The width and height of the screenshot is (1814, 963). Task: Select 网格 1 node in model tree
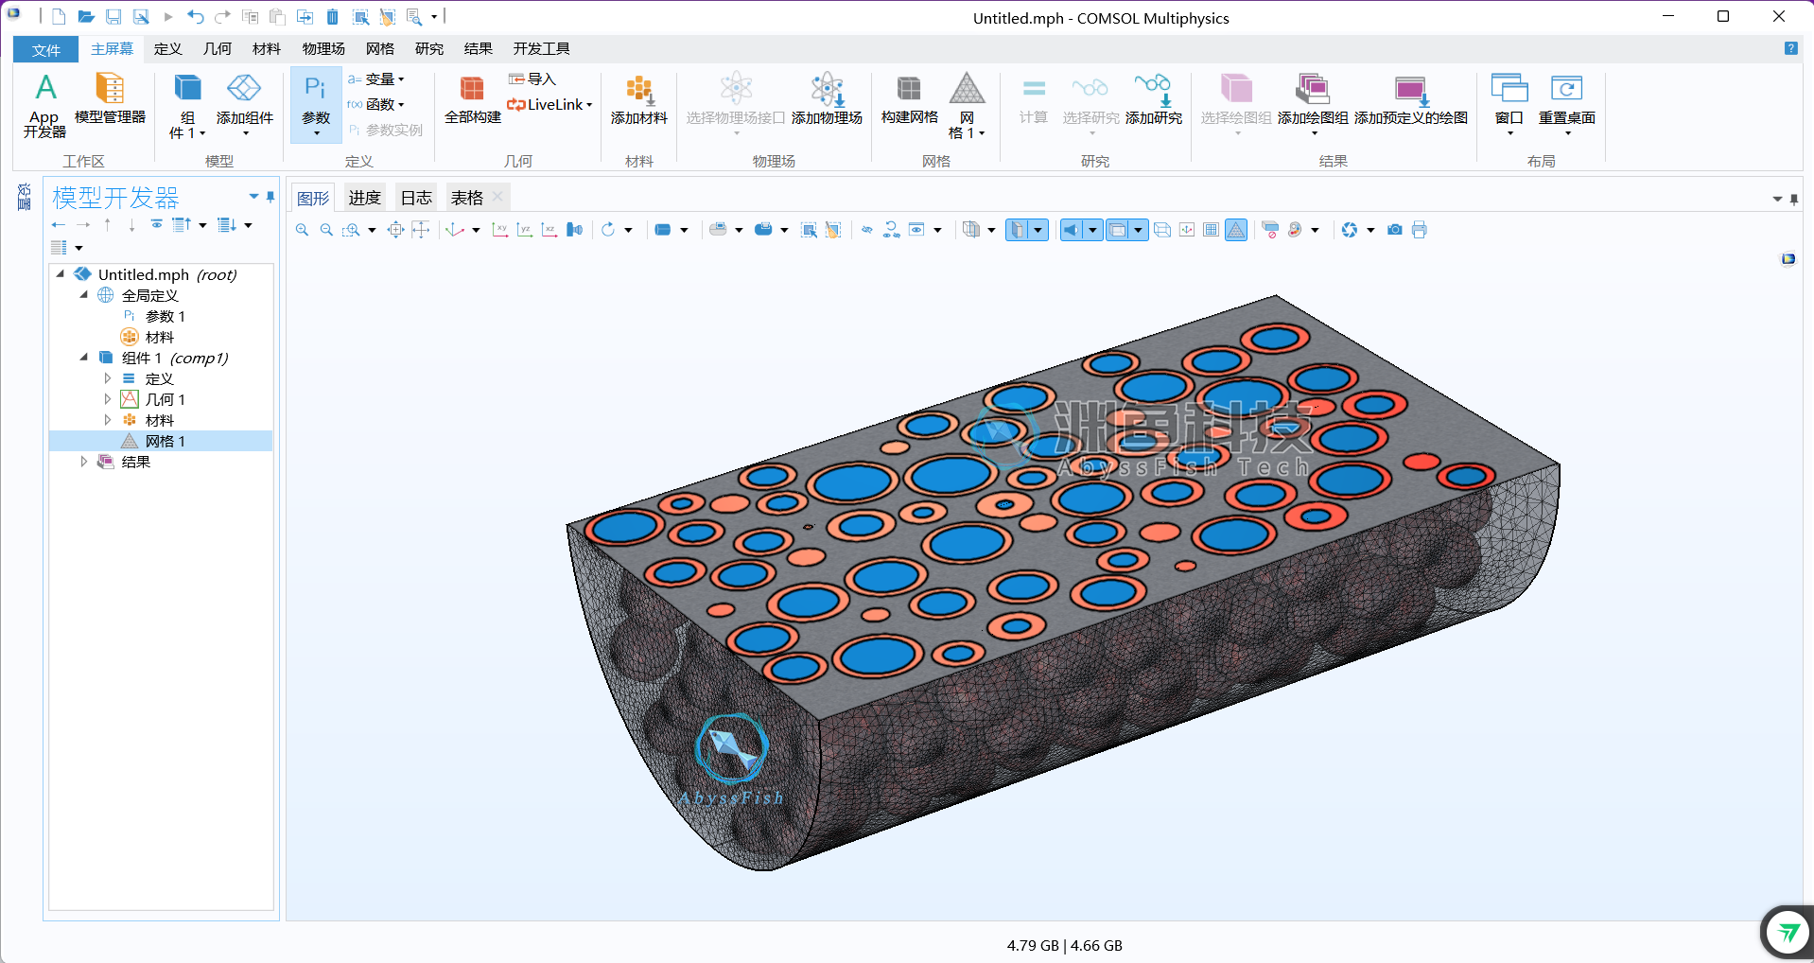pos(160,441)
